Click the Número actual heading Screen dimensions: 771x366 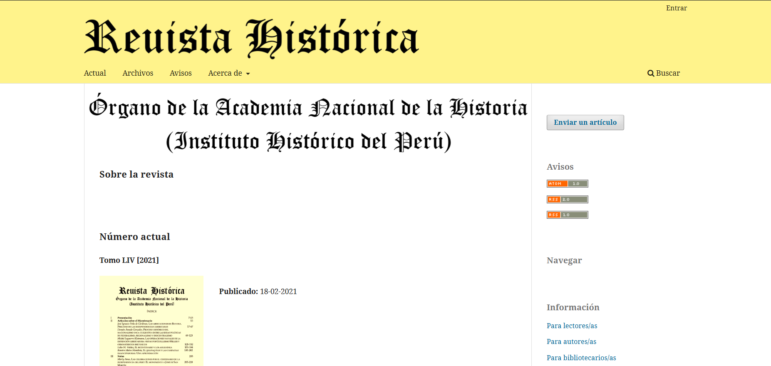(135, 237)
